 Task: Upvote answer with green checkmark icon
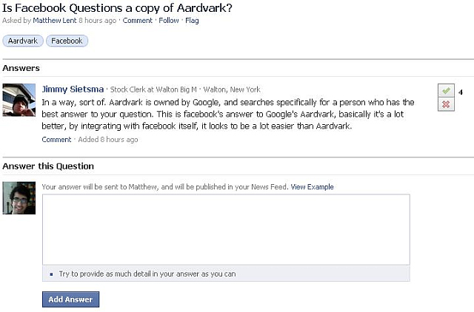[x=446, y=90]
